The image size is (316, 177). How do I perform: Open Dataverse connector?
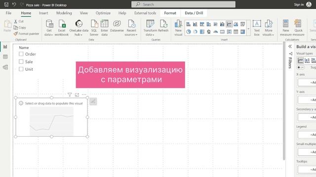117,26
